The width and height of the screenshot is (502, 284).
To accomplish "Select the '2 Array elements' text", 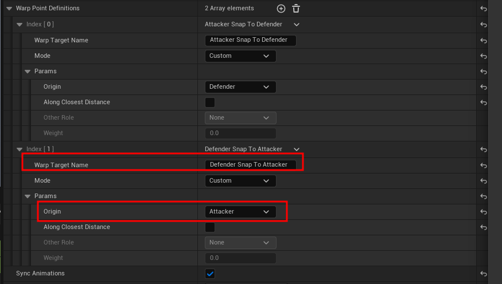I will coord(229,9).
